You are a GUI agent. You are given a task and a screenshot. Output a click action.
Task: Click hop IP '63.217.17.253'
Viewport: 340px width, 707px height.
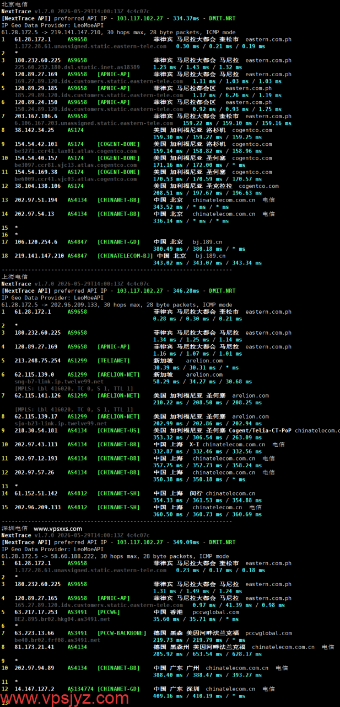36,612
